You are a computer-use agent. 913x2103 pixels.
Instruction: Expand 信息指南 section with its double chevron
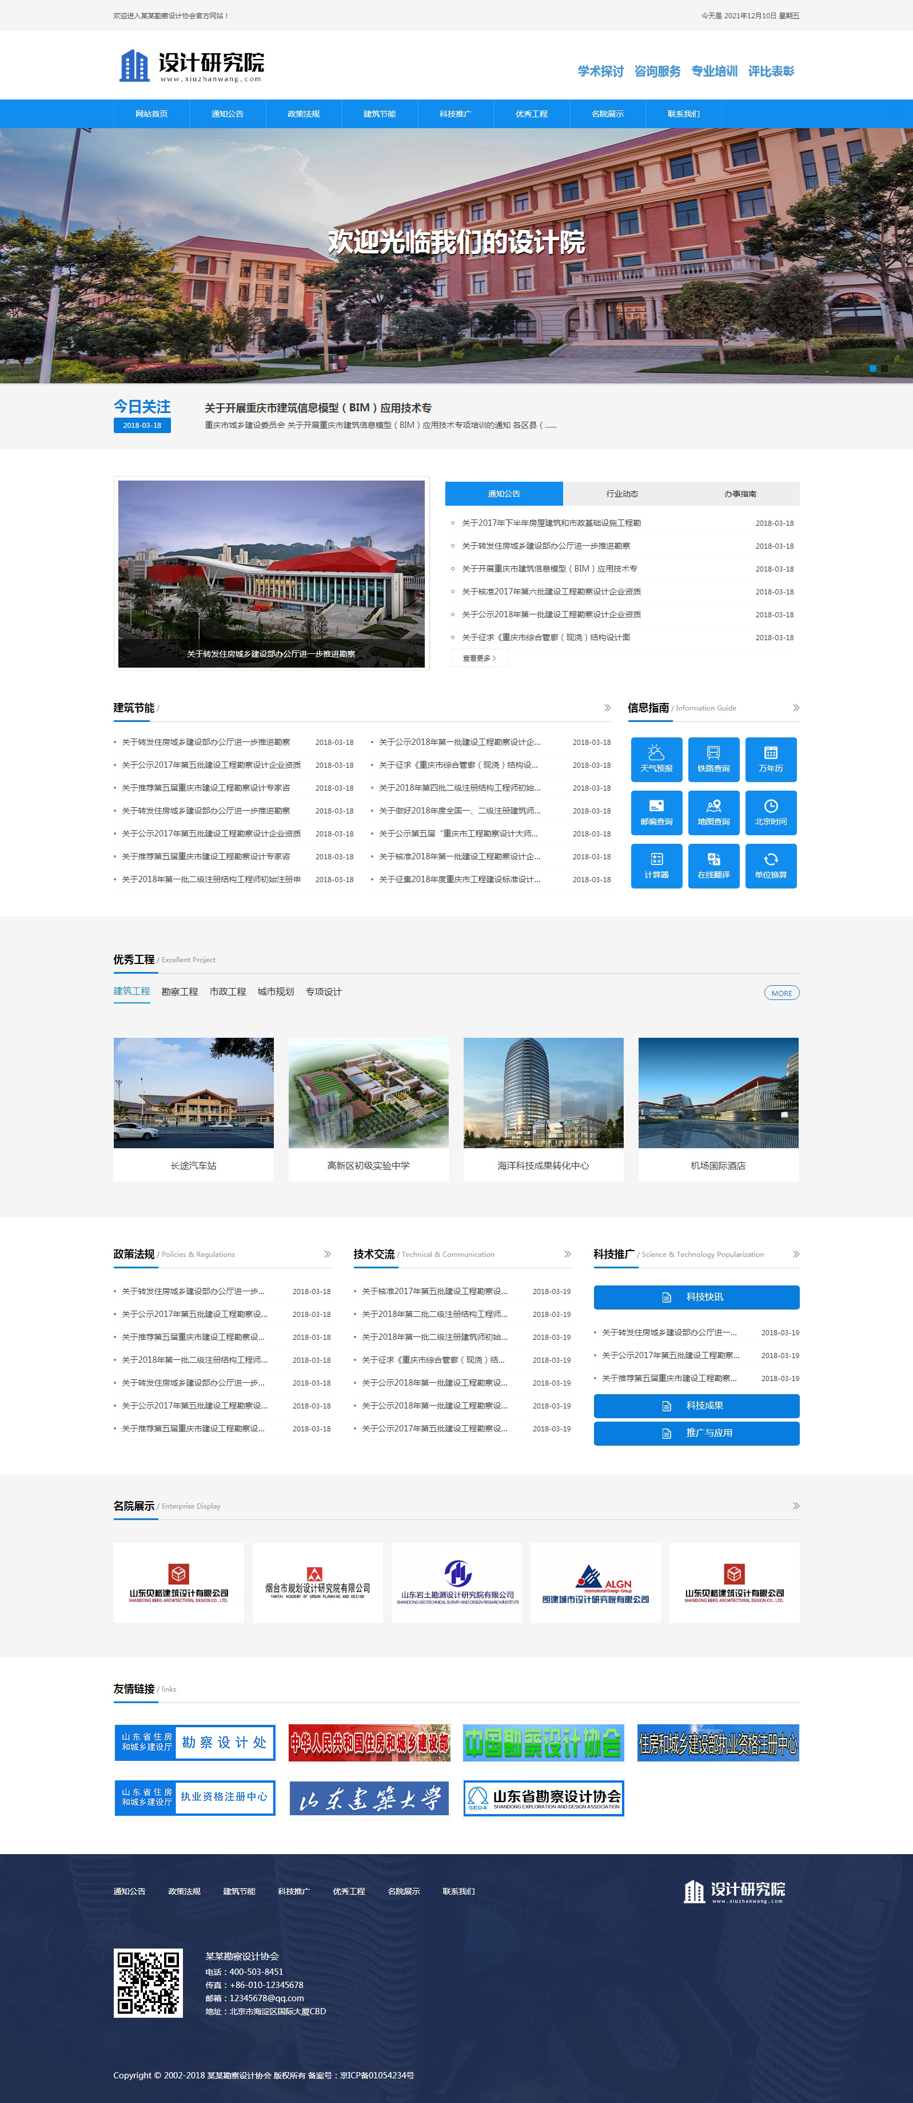pyautogui.click(x=795, y=708)
